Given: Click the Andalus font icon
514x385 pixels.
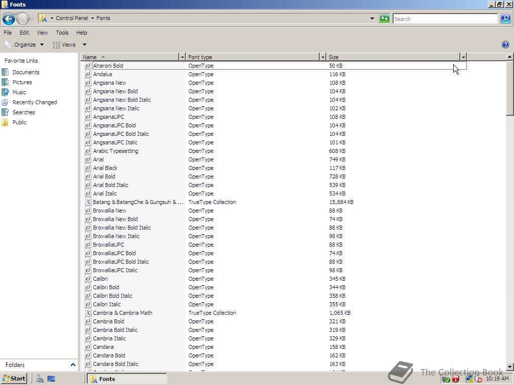Looking at the screenshot, I should [x=88, y=74].
